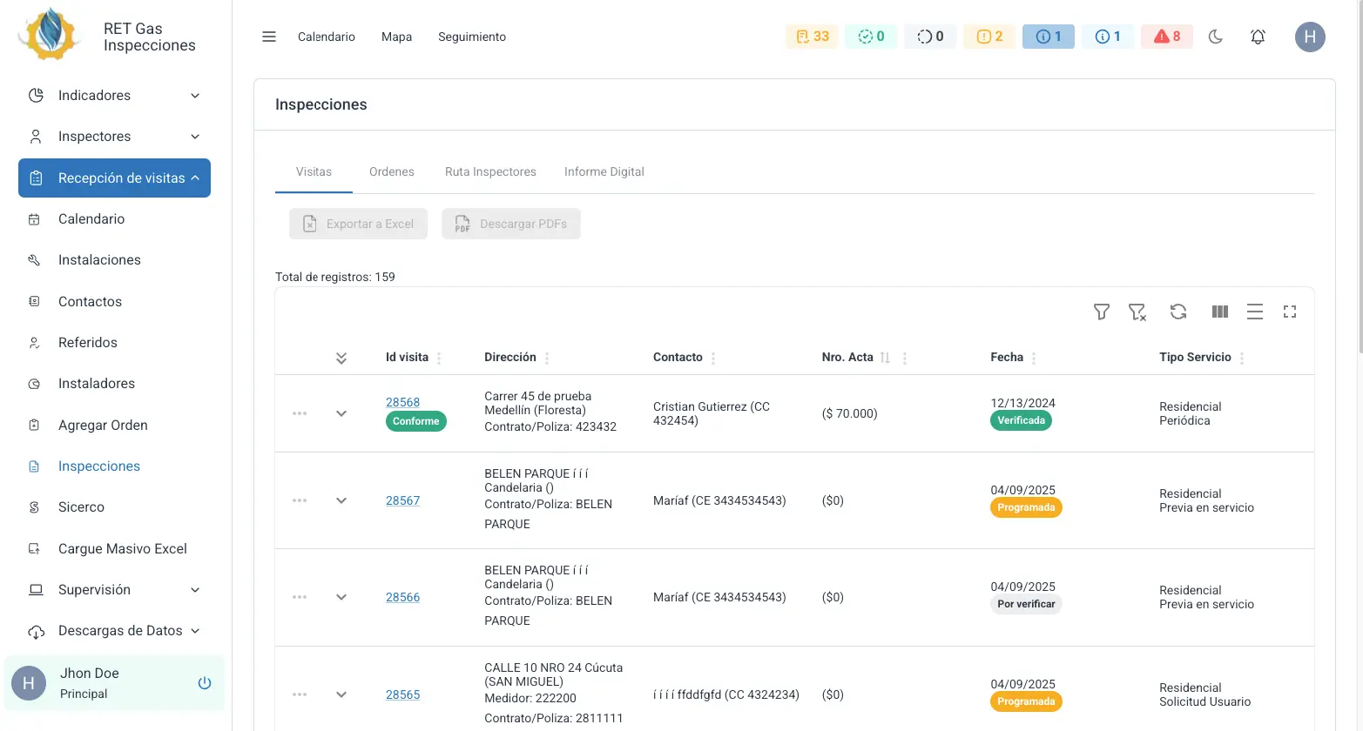This screenshot has width=1363, height=731.
Task: Switch to Informe Digital tab
Action: click(x=604, y=171)
